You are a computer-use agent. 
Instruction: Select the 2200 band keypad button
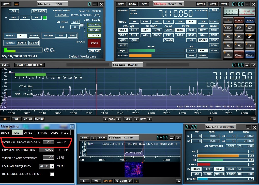click(x=228, y=27)
